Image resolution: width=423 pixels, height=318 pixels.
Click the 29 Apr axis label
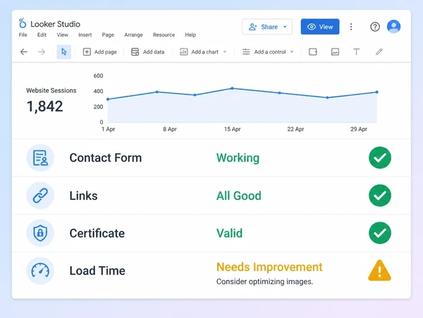[x=359, y=129]
